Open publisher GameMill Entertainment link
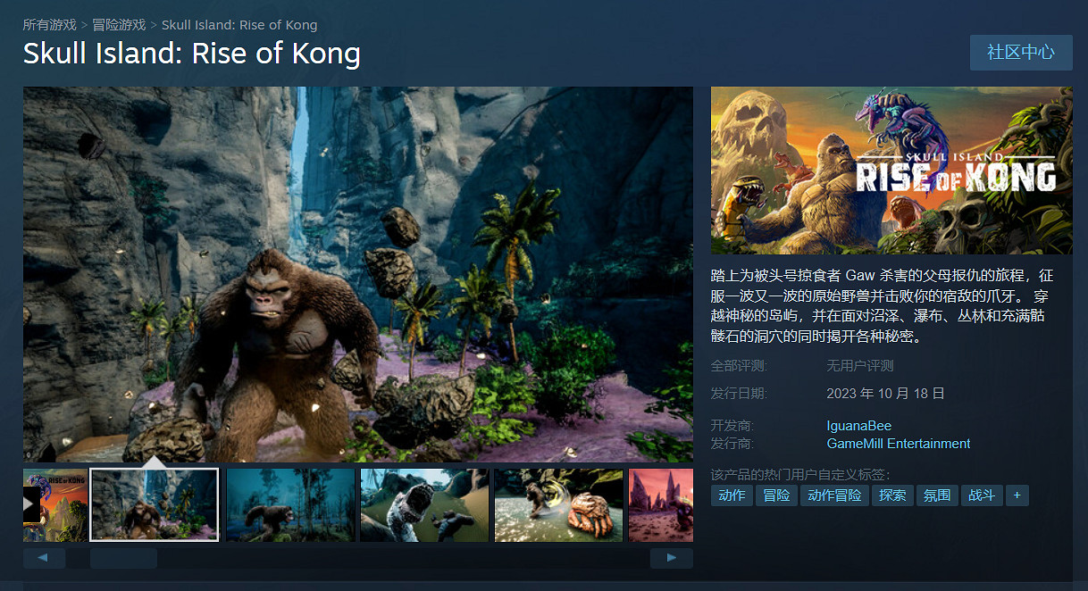 (899, 444)
